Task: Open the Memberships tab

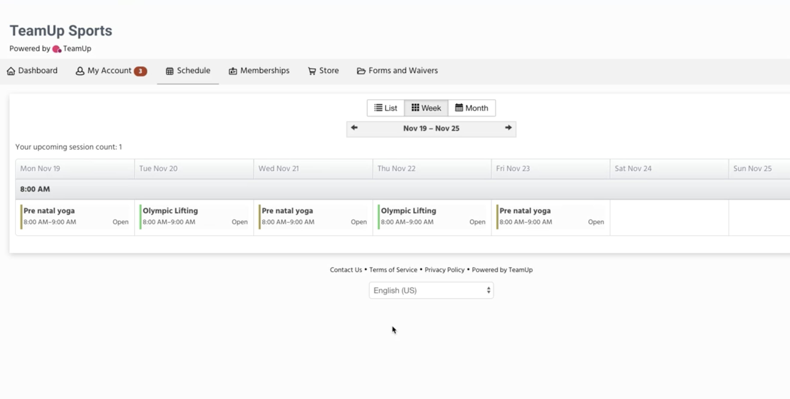Action: [x=264, y=71]
